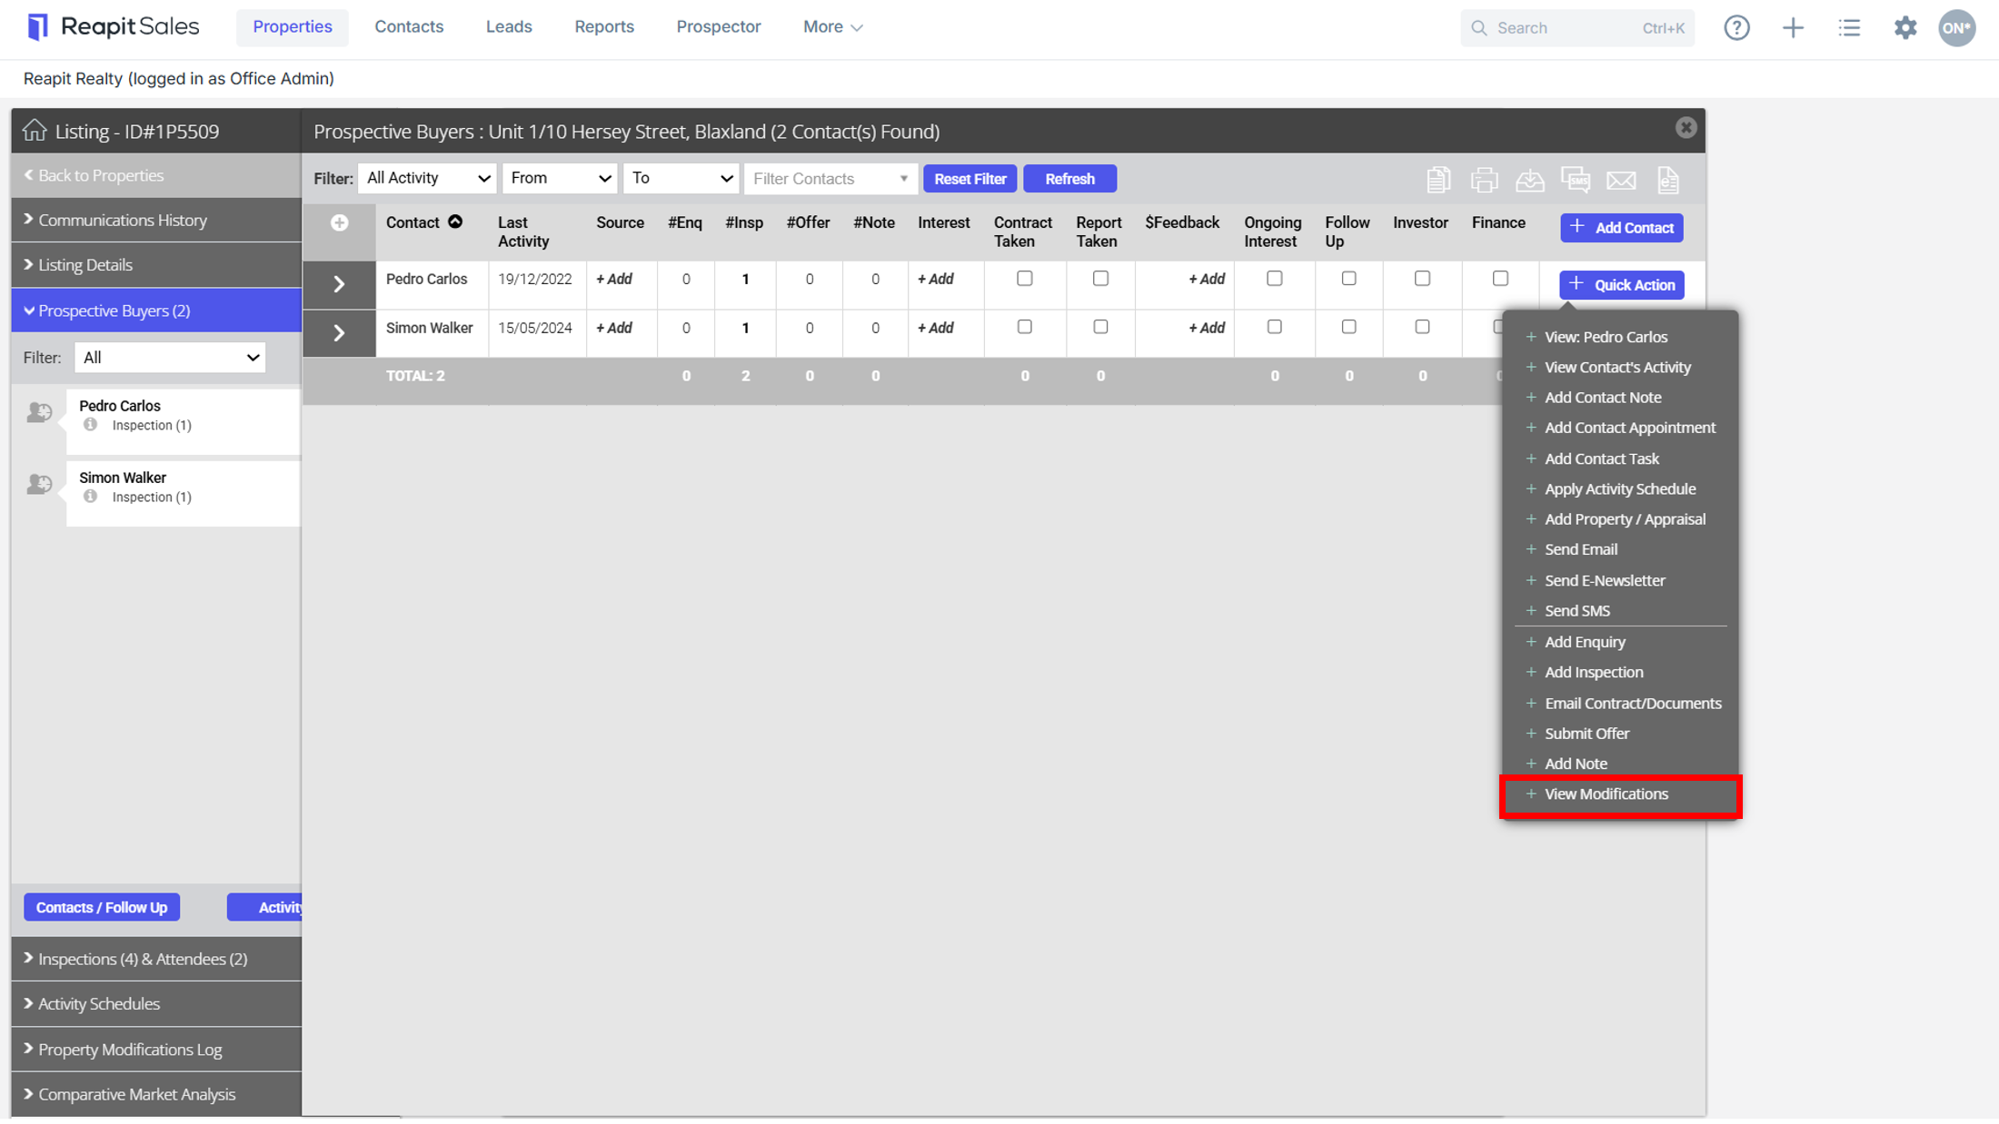This screenshot has width=1999, height=1124.
Task: Choose Send SMS from quick action menu
Action: click(x=1576, y=611)
